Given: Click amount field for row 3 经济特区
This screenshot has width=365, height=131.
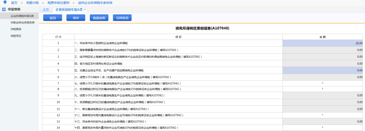Looking at the screenshot, I should (x=323, y=57).
